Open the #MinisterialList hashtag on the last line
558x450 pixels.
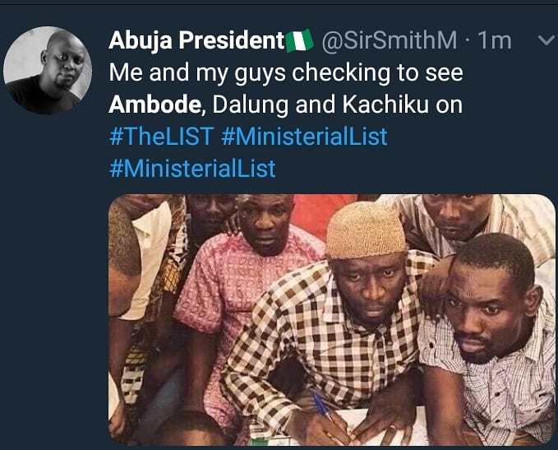pos(192,169)
